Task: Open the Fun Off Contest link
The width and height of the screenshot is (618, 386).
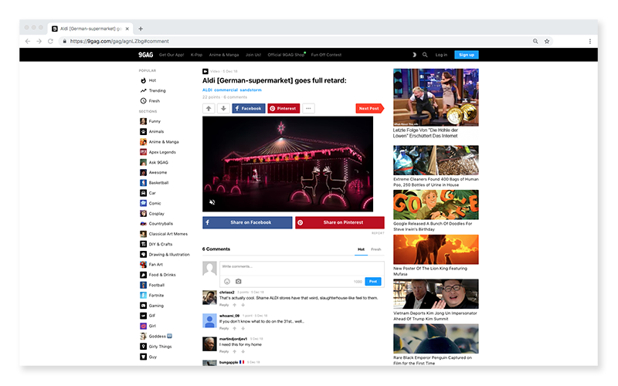Action: [326, 55]
